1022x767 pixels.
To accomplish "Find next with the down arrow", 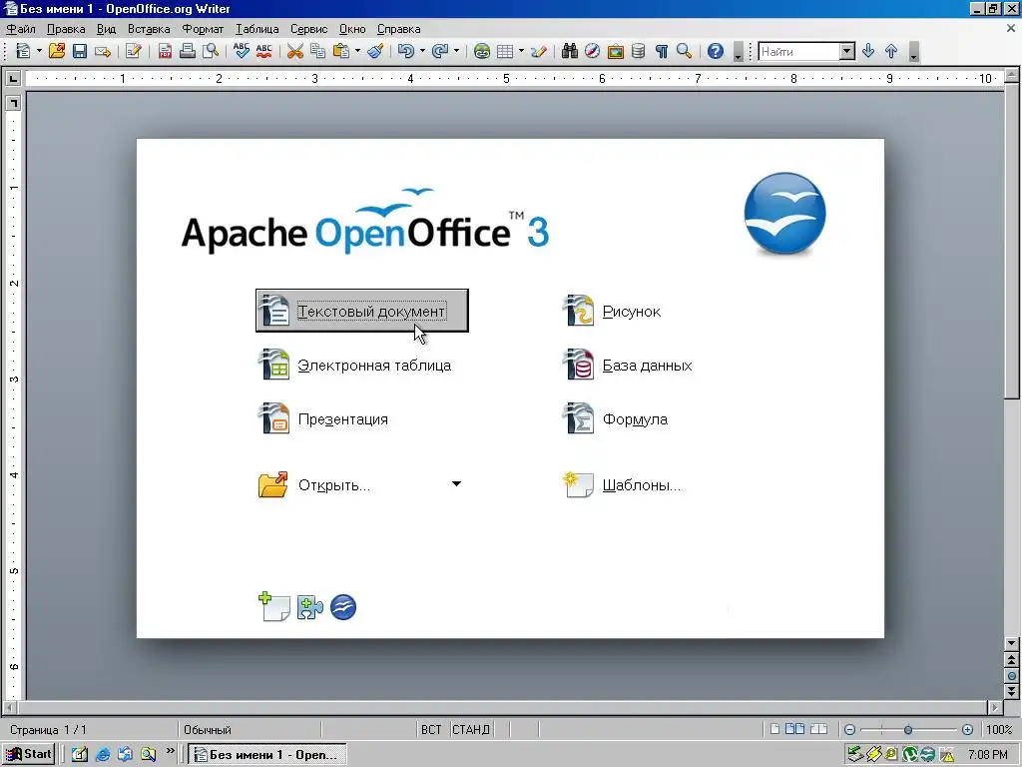I will pyautogui.click(x=867, y=51).
